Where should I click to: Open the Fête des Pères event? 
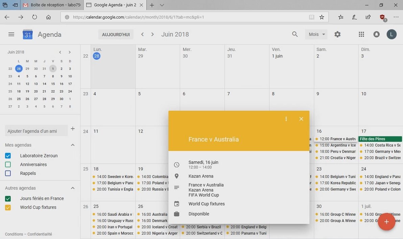(x=380, y=139)
